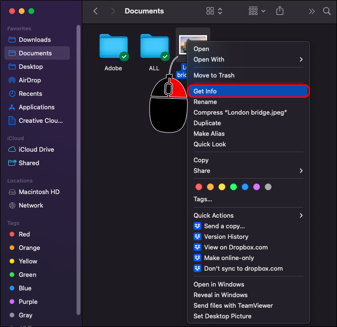The width and height of the screenshot is (337, 327).
Task: Select Documents in sidebar
Action: pos(37,53)
